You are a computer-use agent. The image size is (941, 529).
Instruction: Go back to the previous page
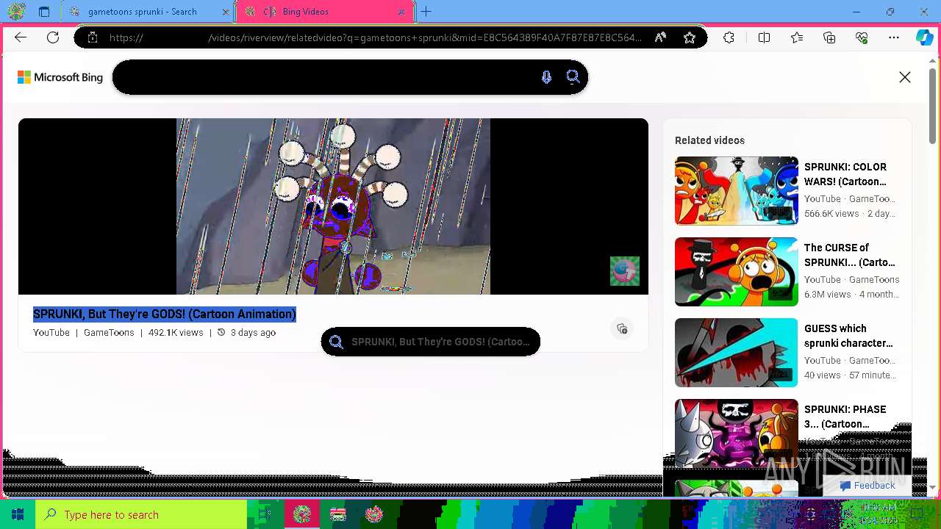point(21,37)
